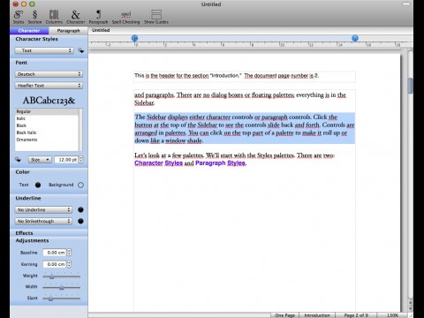
Task: Open the Hoefler Text font family dropdown
Action: click(49, 86)
